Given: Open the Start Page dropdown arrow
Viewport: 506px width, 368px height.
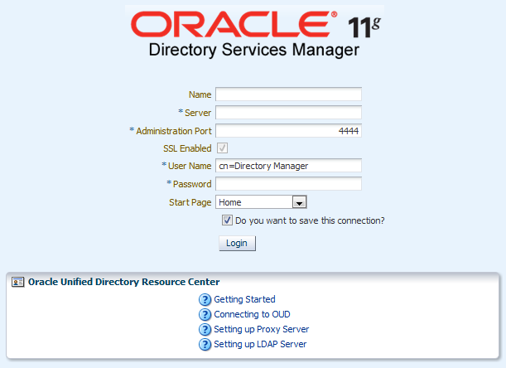Looking at the screenshot, I should [299, 202].
